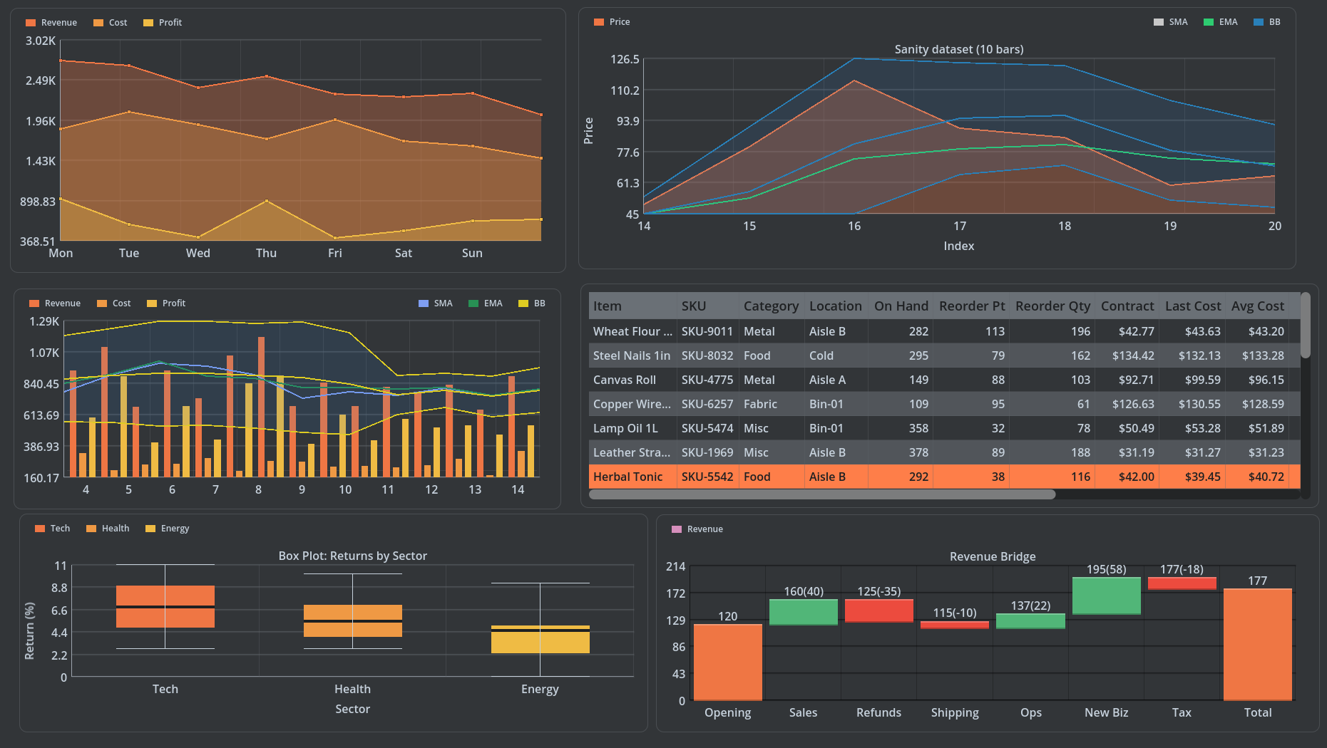
Task: Click the SKU-5474 cell for Lamp Oil 1L
Action: (x=707, y=428)
